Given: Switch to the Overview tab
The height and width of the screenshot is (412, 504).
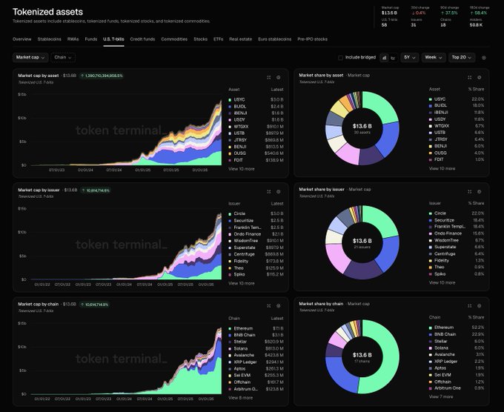Looking at the screenshot, I should point(21,39).
